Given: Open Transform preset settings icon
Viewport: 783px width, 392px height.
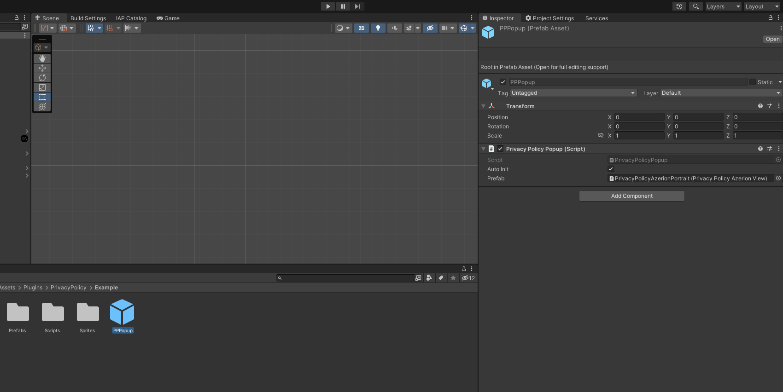Looking at the screenshot, I should click(770, 106).
